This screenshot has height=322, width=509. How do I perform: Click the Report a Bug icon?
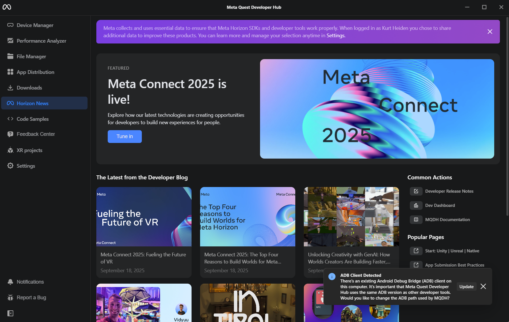[x=11, y=298]
